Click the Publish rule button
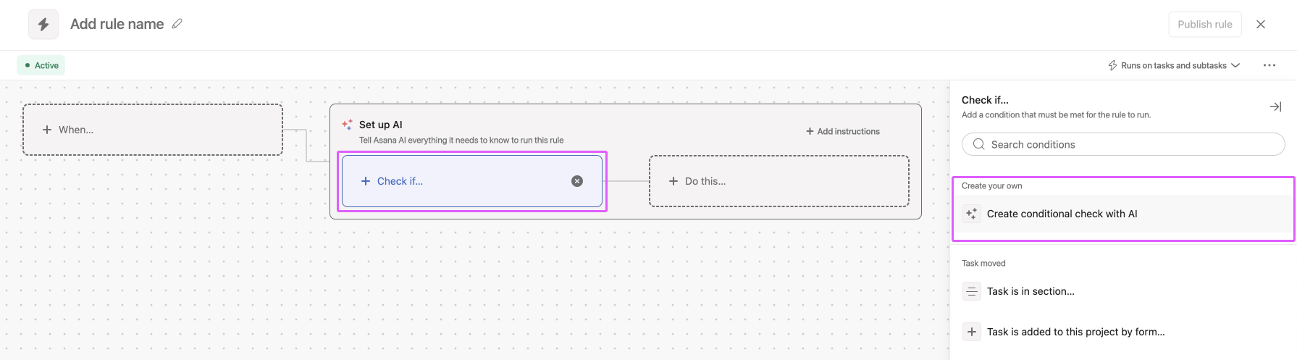Viewport: 1297px width, 360px height. [x=1205, y=24]
